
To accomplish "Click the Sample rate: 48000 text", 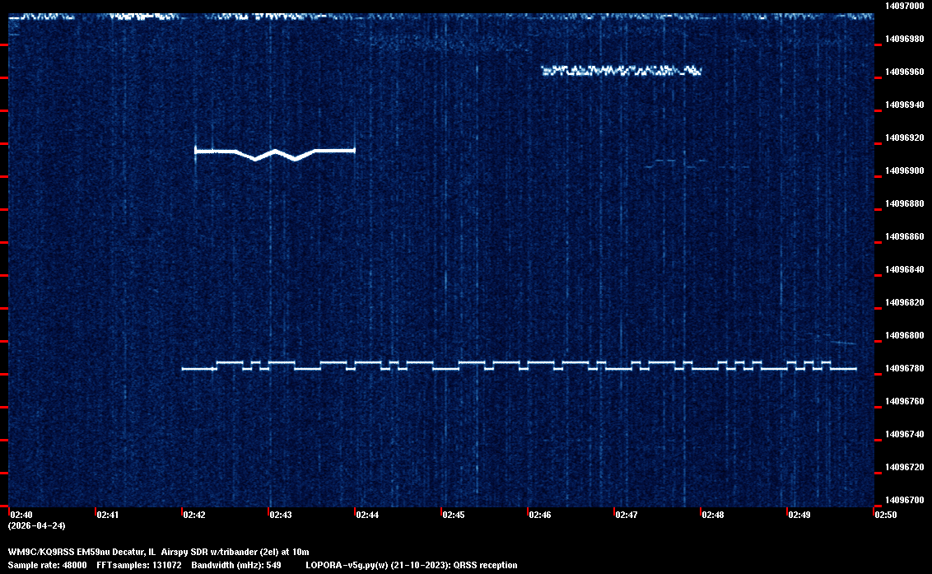I will (47, 565).
